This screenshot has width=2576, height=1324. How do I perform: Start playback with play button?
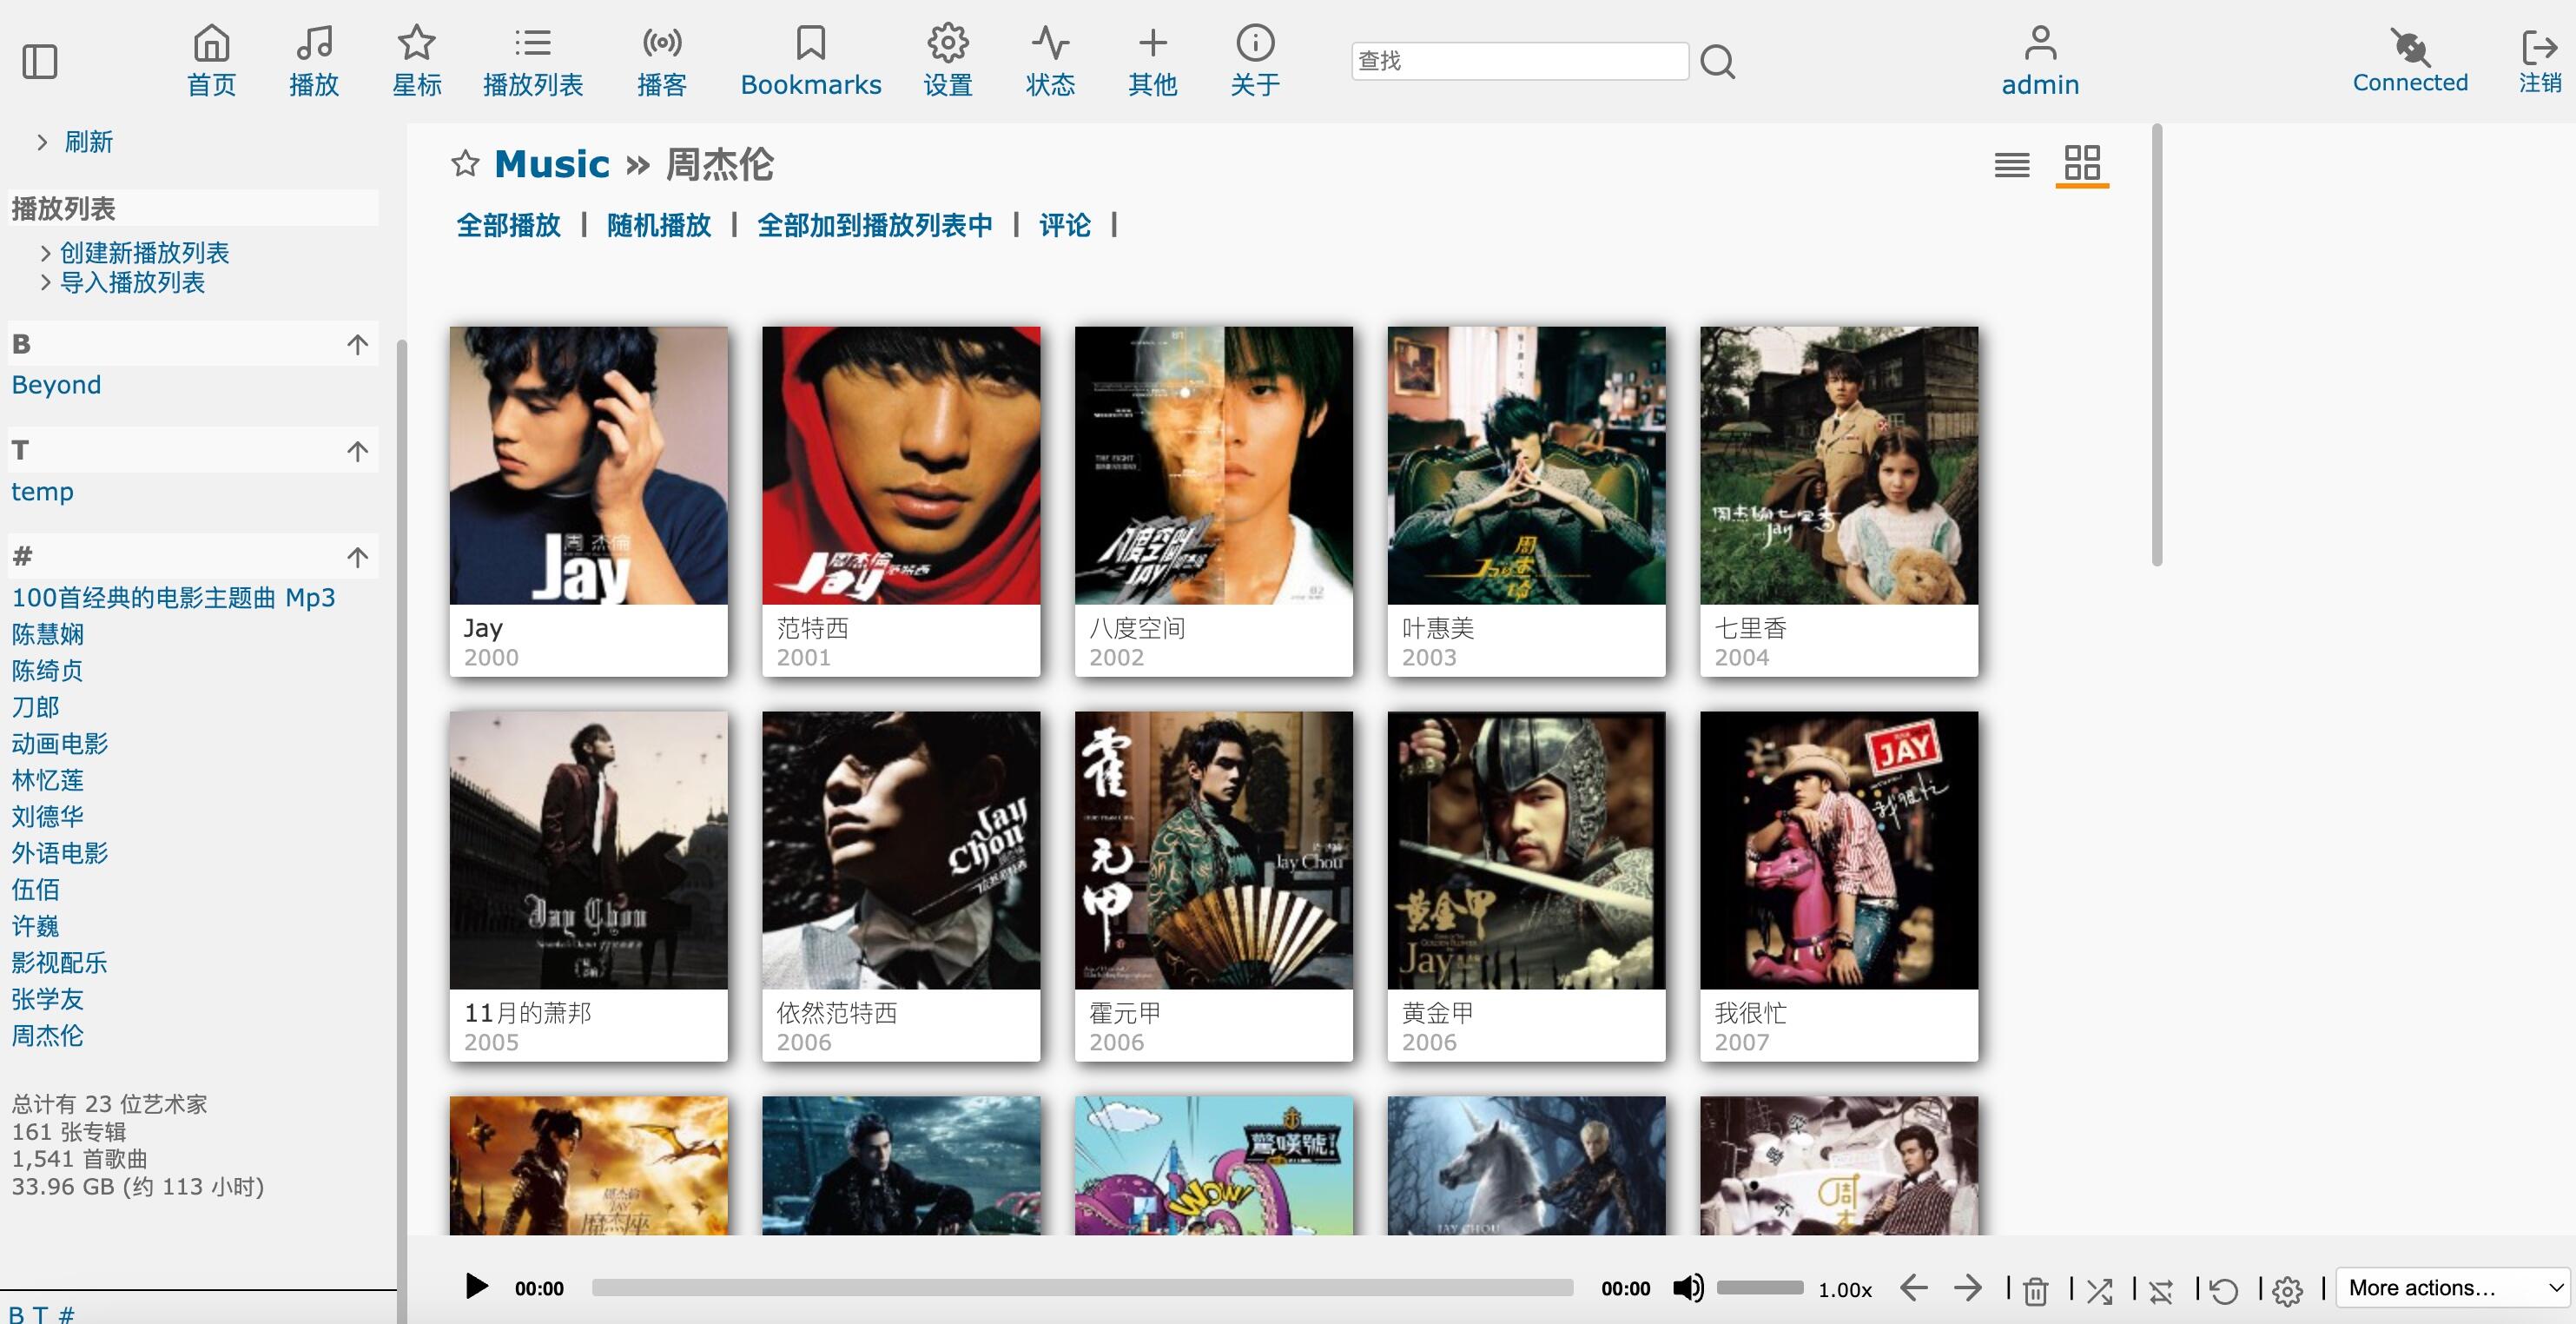[477, 1286]
